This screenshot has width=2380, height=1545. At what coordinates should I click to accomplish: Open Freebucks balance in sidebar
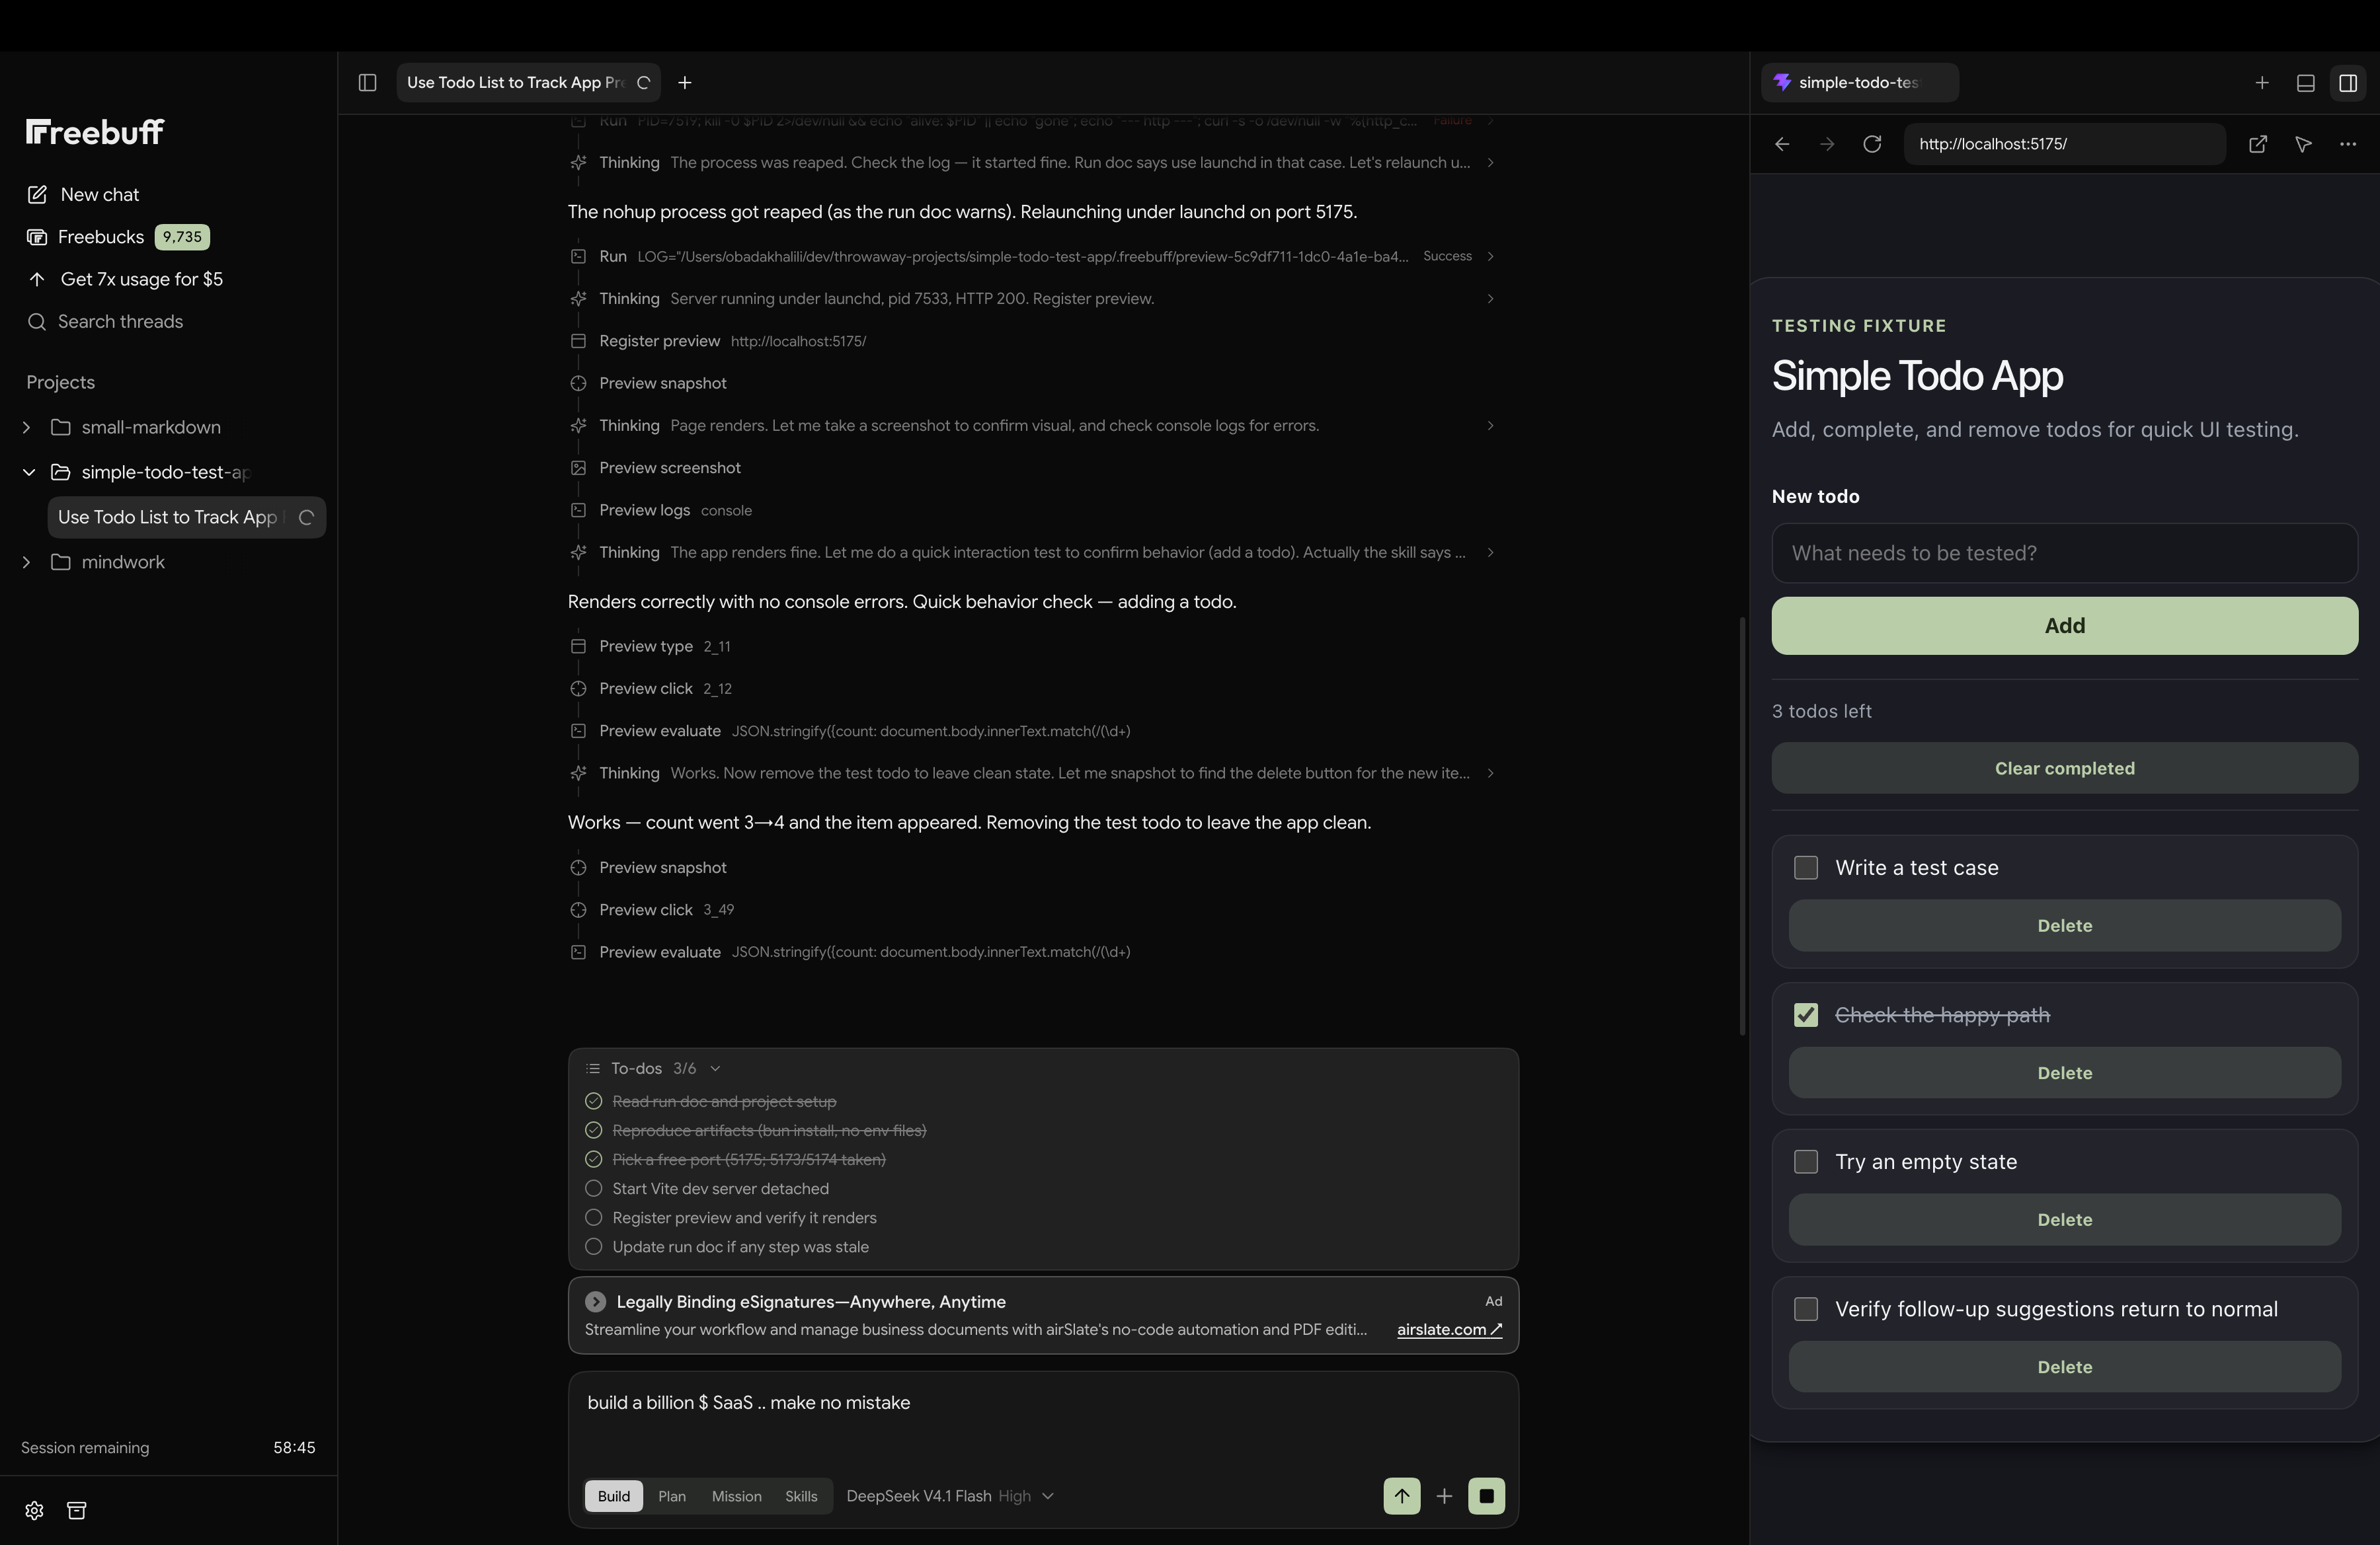[118, 237]
